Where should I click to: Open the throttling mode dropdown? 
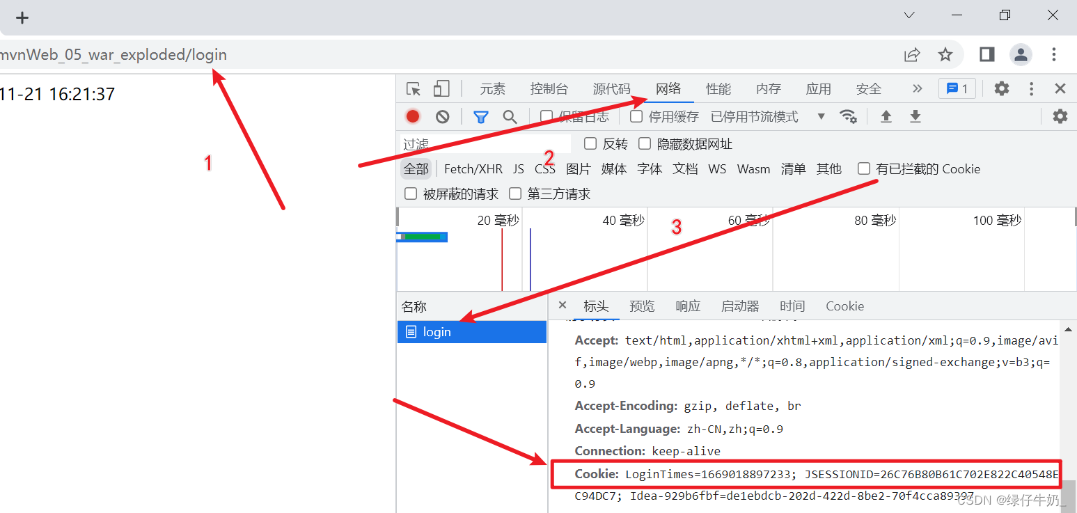[768, 116]
